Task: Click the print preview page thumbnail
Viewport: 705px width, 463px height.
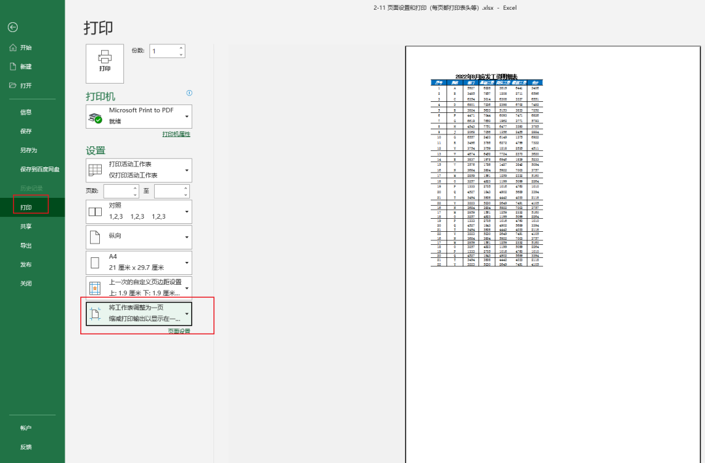Action: (x=553, y=254)
